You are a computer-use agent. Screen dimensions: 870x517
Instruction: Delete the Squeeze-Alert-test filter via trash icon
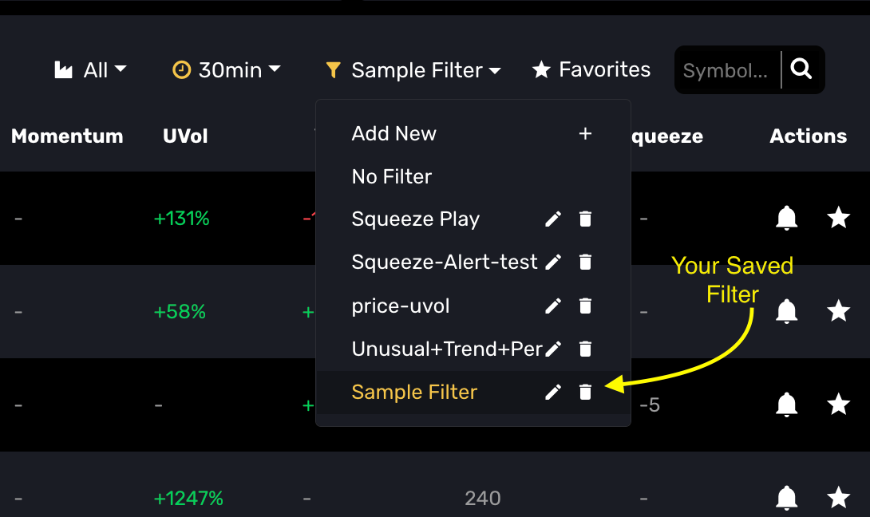pos(585,262)
